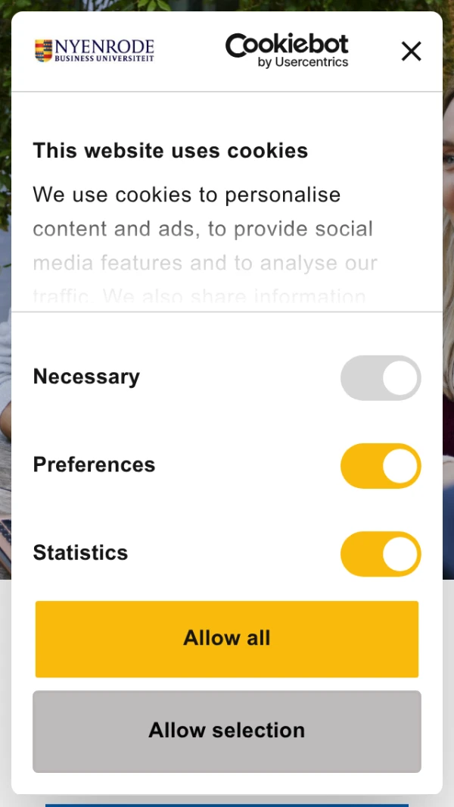The height and width of the screenshot is (807, 454).
Task: Click the Allow selection button
Action: click(x=227, y=730)
